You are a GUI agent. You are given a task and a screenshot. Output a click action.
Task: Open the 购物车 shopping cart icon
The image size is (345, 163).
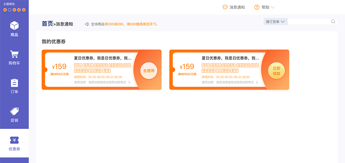point(14,54)
